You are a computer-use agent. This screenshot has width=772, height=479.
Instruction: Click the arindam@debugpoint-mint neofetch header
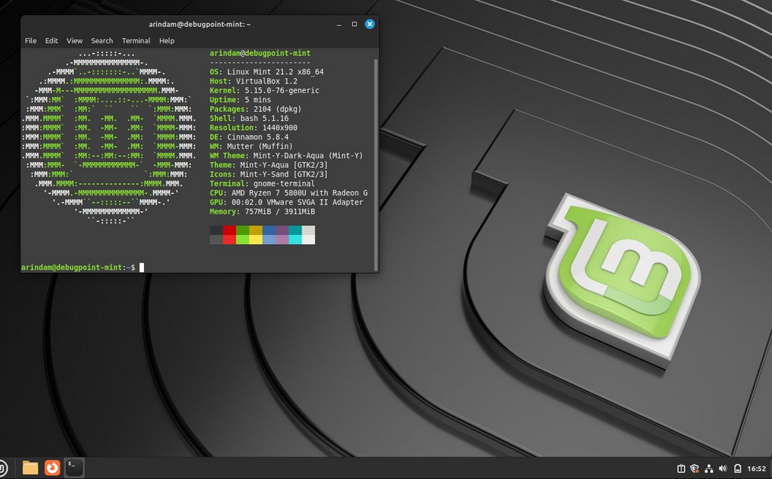260,53
